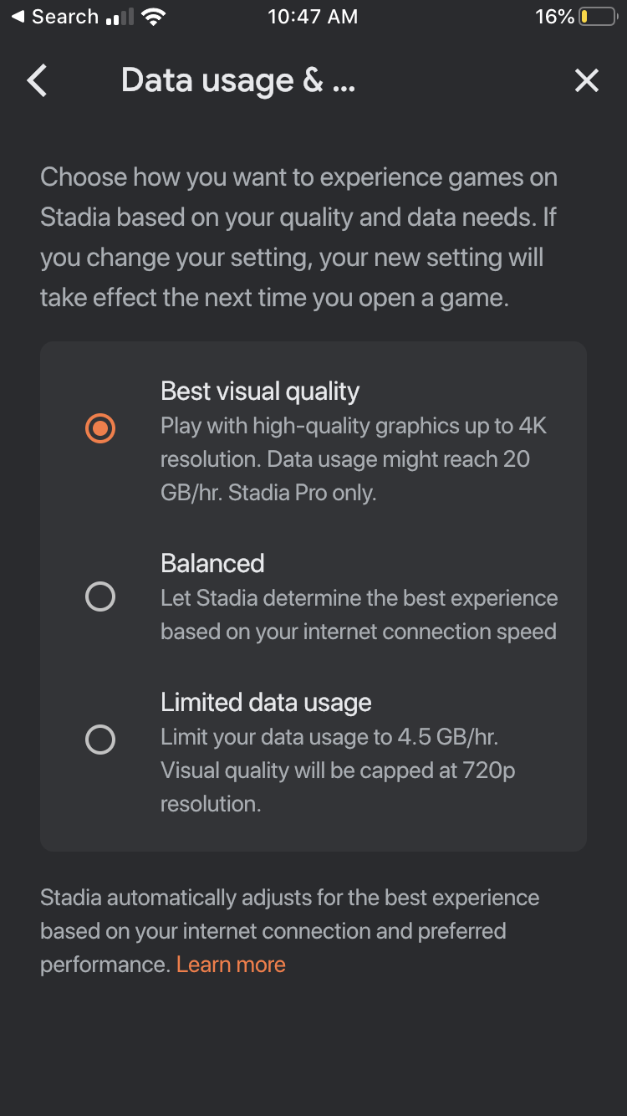
Task: Tap the Best visual quality heading
Action: [260, 391]
